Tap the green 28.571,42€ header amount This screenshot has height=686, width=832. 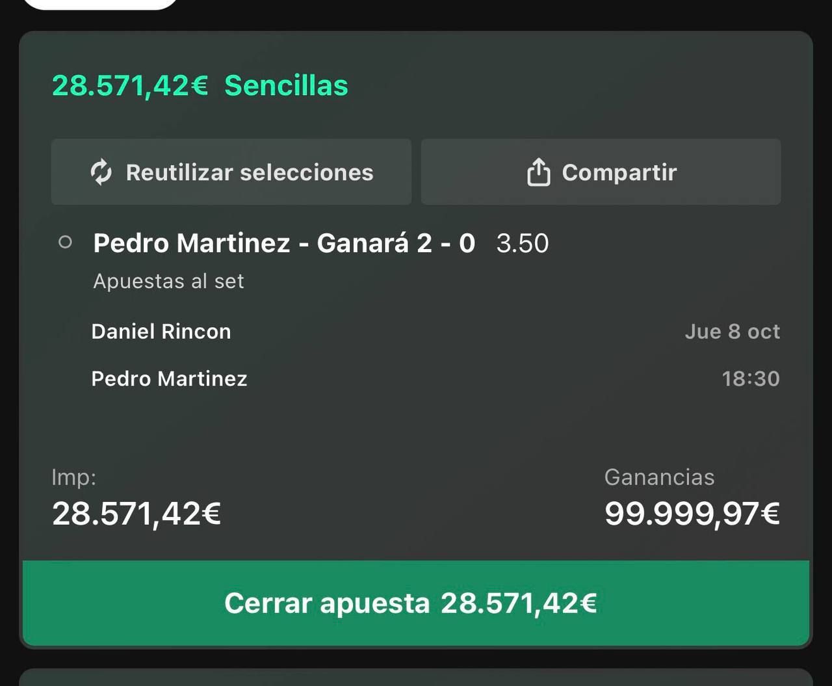click(x=130, y=86)
